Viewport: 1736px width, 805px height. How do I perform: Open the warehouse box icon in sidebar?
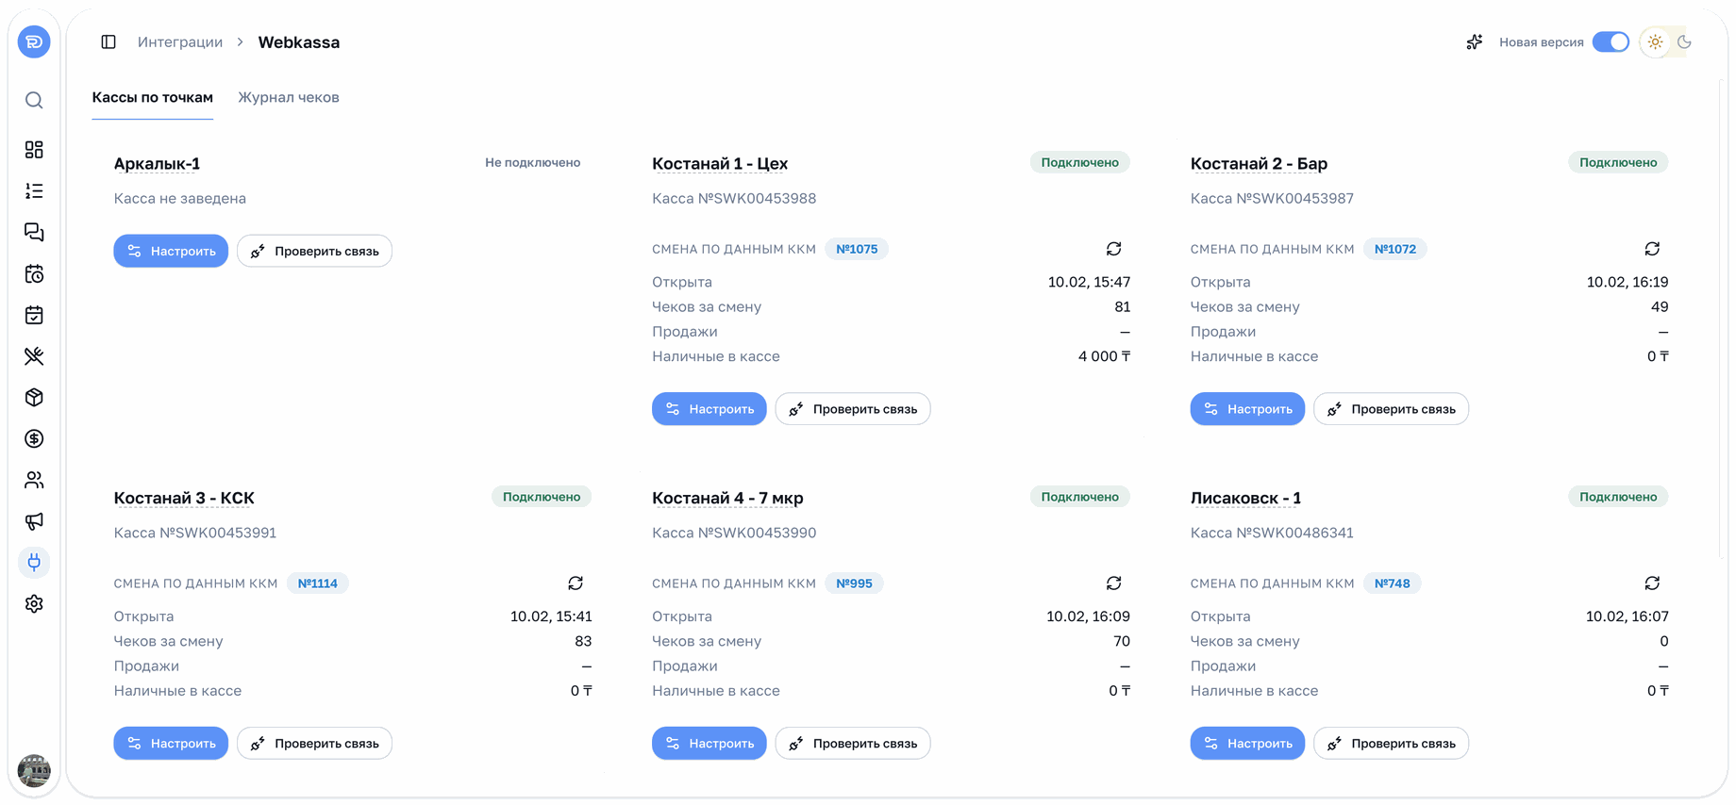coord(34,398)
